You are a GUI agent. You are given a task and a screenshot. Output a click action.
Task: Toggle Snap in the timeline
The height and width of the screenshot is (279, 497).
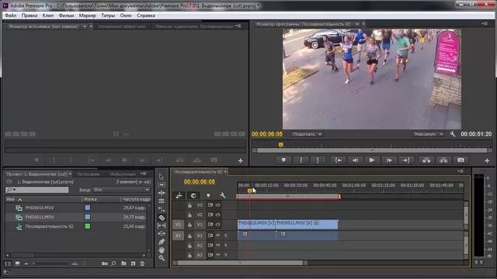[193, 195]
